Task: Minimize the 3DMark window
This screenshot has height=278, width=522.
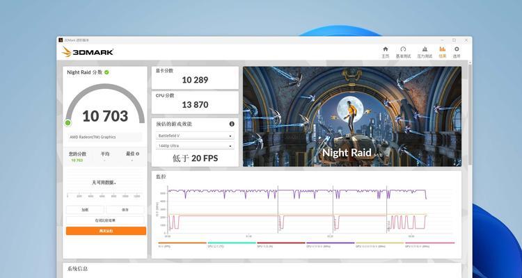Action: [441, 40]
